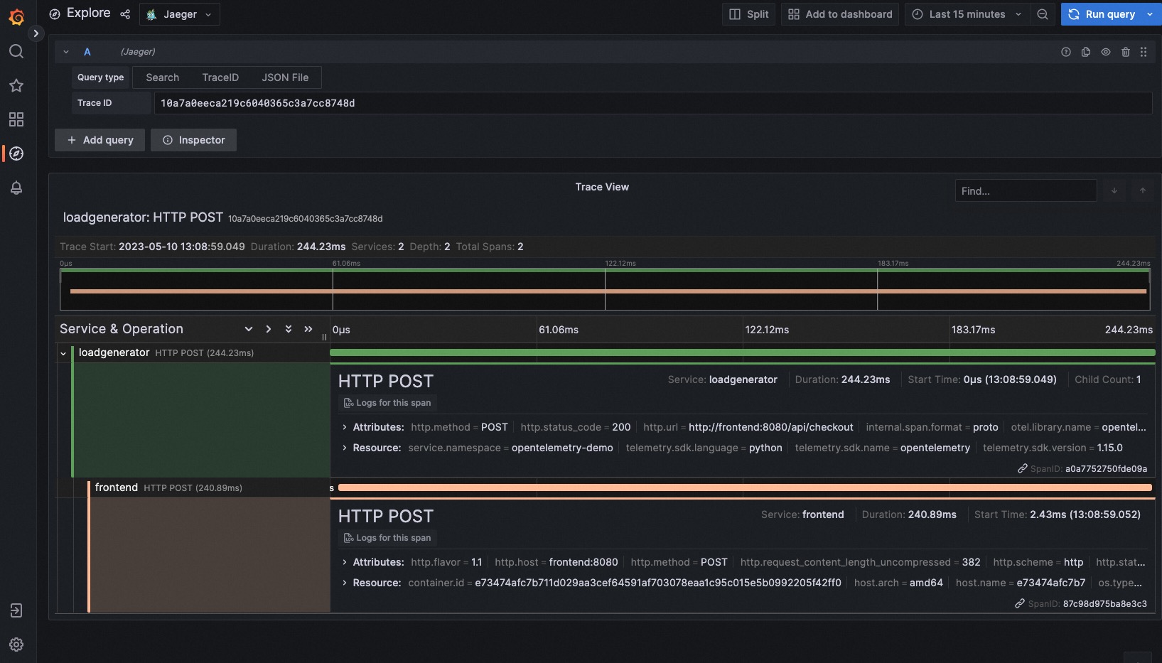Expand all spans double chevron
This screenshot has width=1162, height=663.
(x=288, y=329)
